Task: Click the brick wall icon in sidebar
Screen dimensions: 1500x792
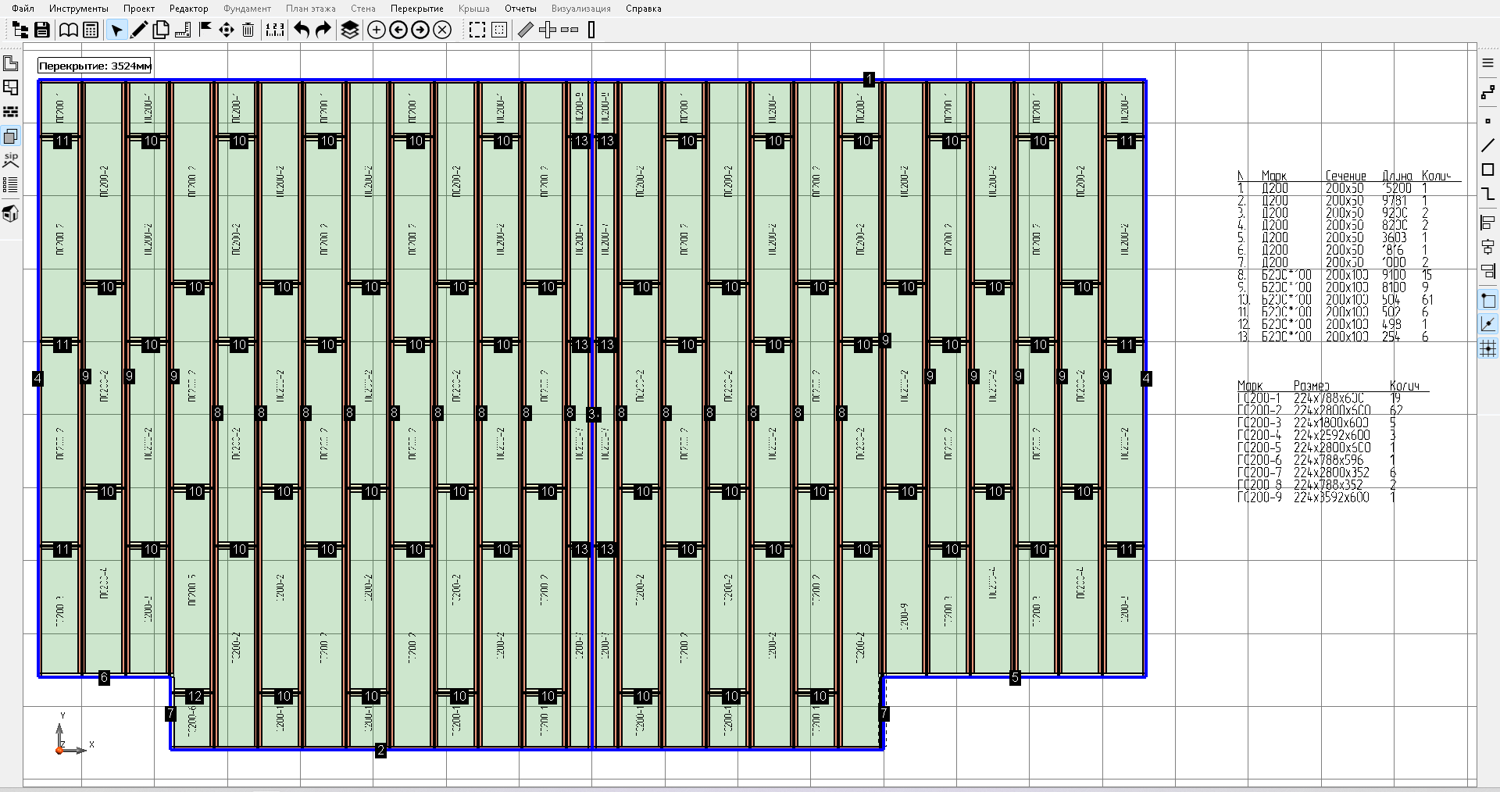Action: [11, 112]
